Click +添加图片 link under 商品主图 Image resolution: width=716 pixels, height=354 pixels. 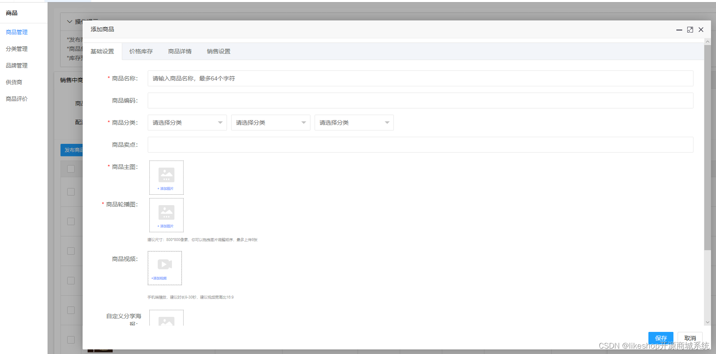tap(166, 189)
